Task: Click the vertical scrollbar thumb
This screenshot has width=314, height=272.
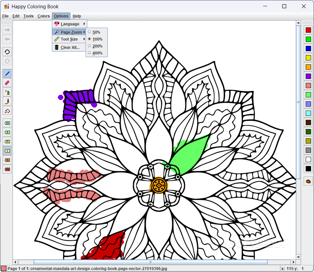Action: pos(298,102)
